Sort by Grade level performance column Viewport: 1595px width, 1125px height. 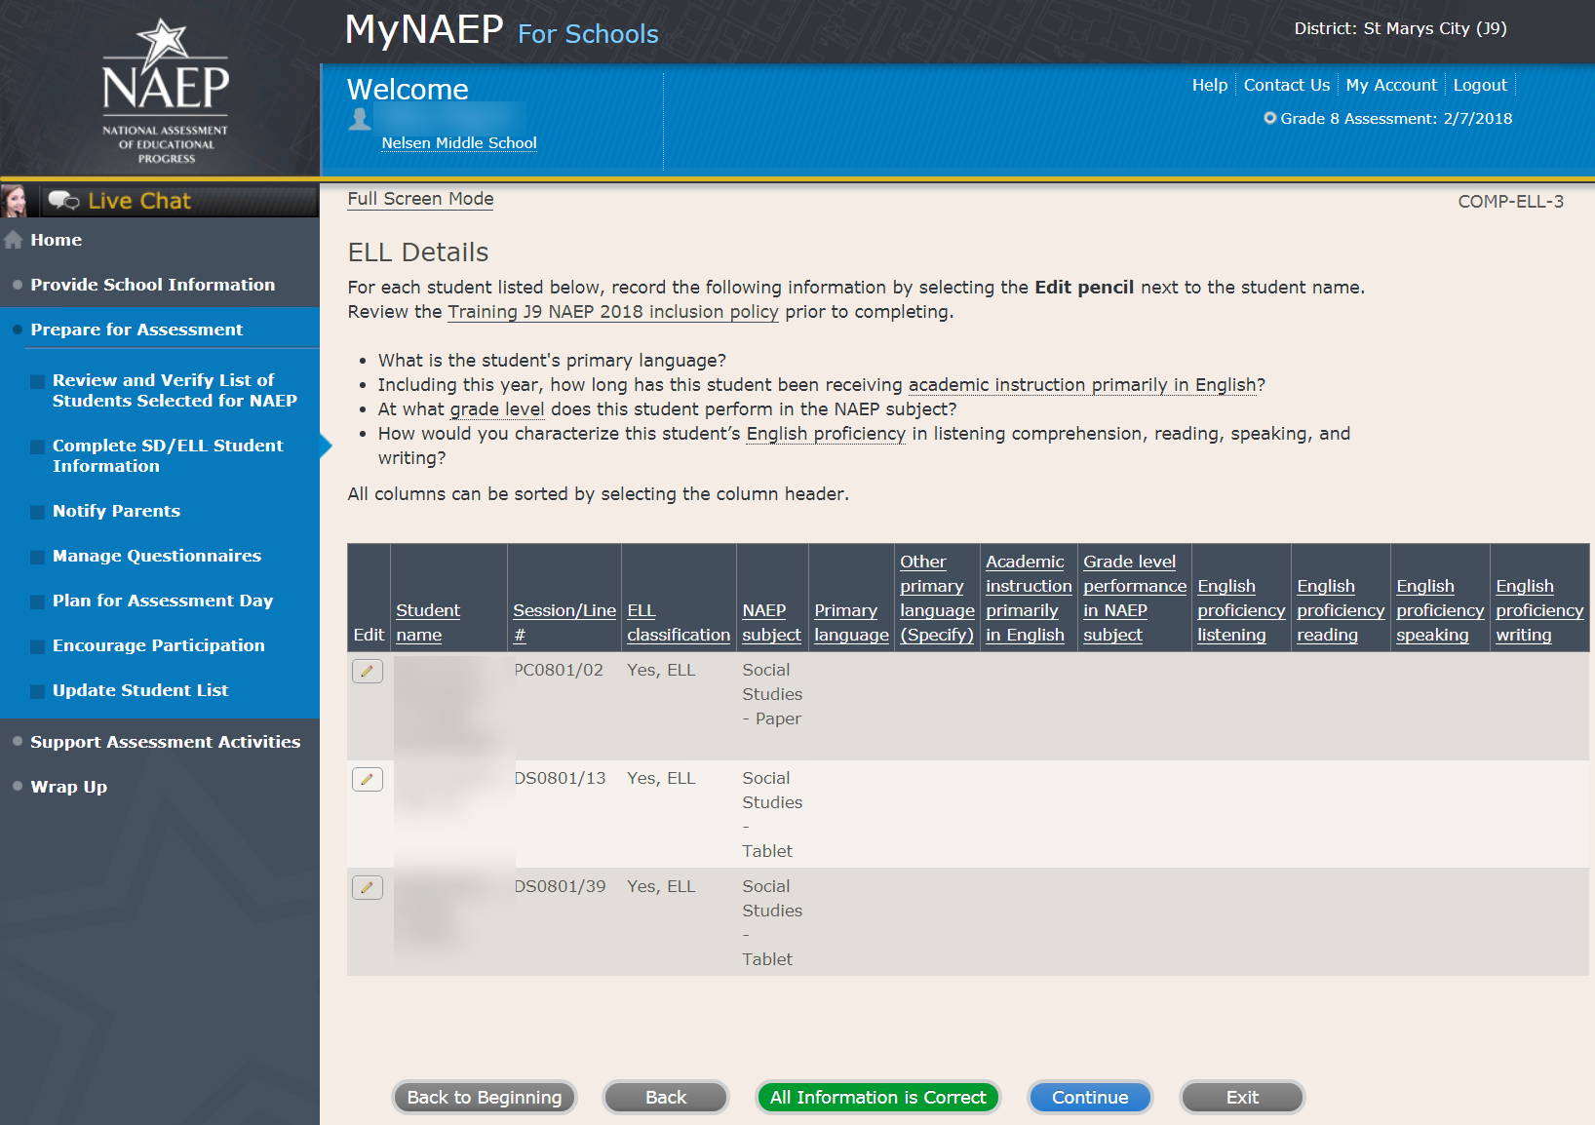[x=1135, y=598]
